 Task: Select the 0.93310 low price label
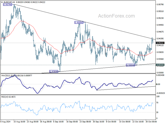(x=130, y=65)
